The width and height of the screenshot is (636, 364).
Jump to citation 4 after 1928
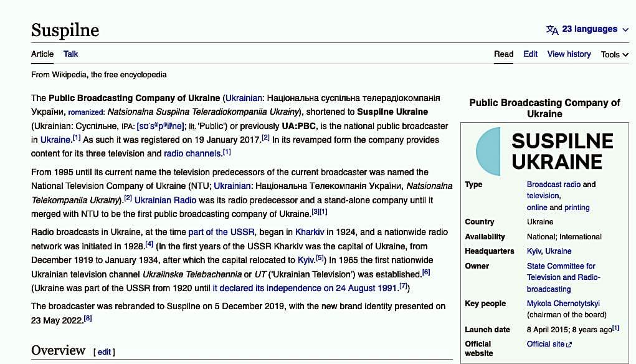(150, 244)
